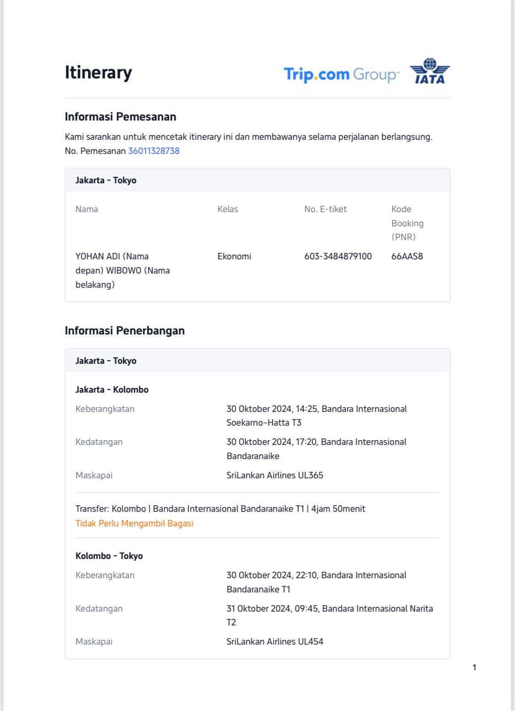Click the PNR code 66AAS8

pos(407,256)
